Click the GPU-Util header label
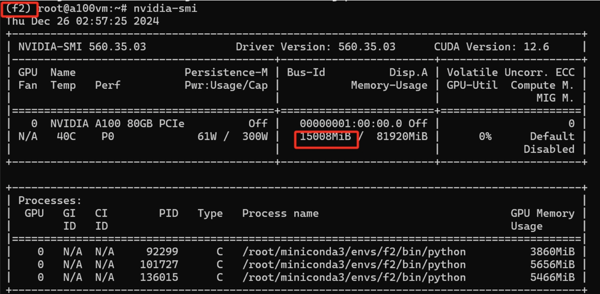Viewport: 600px width, 294px height. tap(473, 85)
